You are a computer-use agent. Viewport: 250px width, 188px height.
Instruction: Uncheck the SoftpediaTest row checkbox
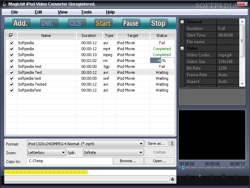[x=11, y=90]
